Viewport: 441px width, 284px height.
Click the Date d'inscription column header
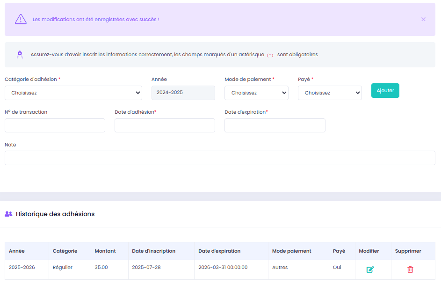(154, 251)
